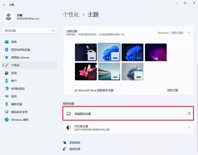
Task: Select the colorful flower dark theme
Action: tap(86, 72)
